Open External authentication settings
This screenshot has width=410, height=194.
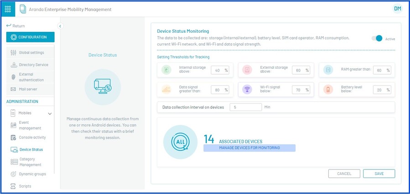31,77
